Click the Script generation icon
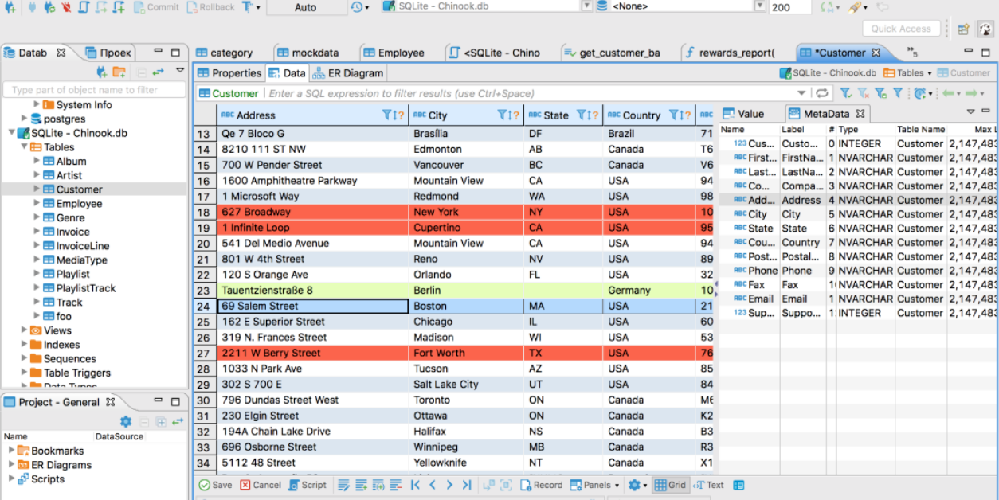The height and width of the screenshot is (500, 999). coord(307,485)
